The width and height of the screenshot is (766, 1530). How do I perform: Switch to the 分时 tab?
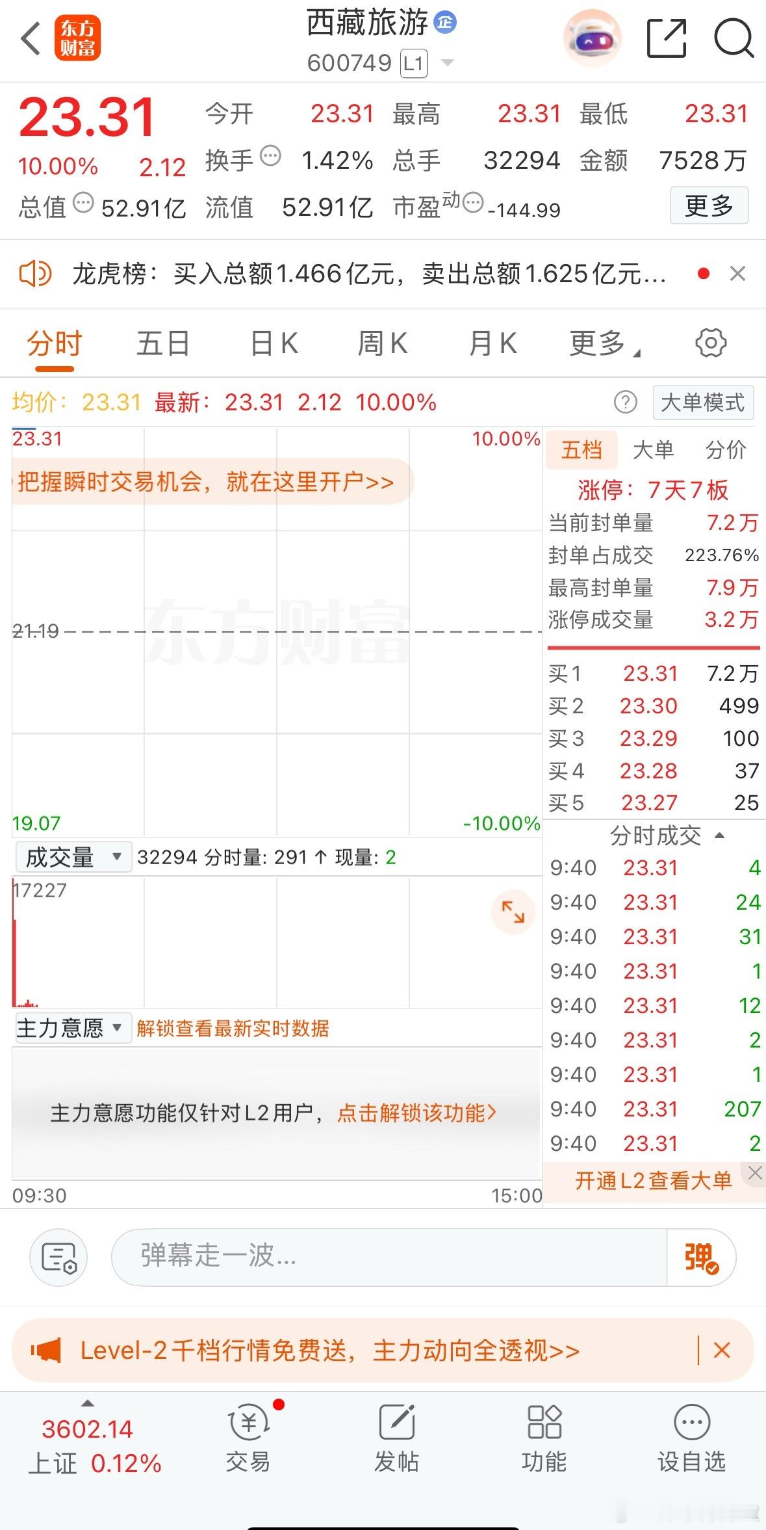[55, 343]
